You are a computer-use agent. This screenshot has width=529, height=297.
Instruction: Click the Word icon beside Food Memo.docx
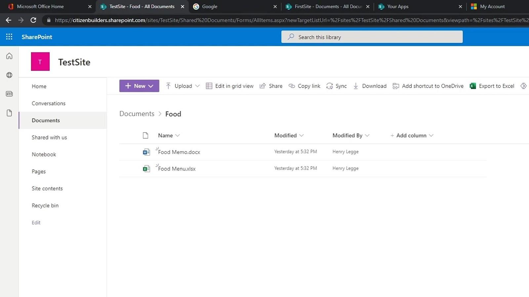point(146,152)
